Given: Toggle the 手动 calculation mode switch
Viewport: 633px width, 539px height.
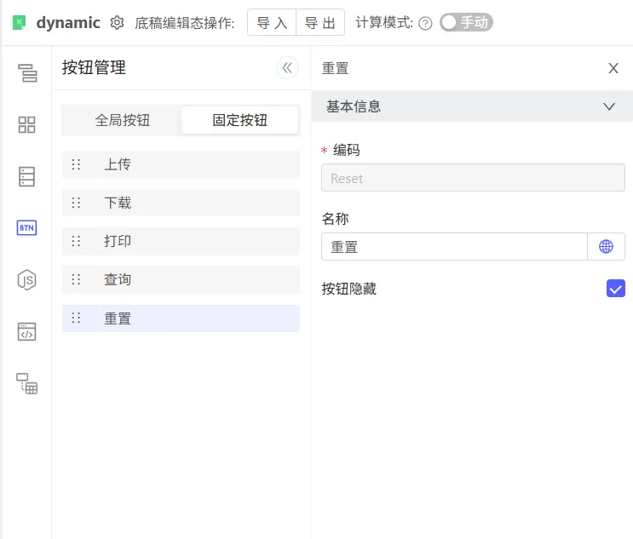Looking at the screenshot, I should tap(466, 23).
